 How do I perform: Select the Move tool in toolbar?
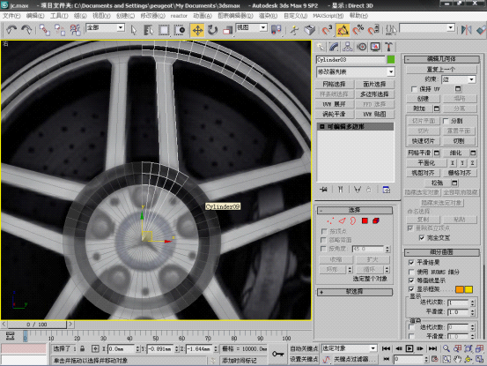[x=197, y=30]
